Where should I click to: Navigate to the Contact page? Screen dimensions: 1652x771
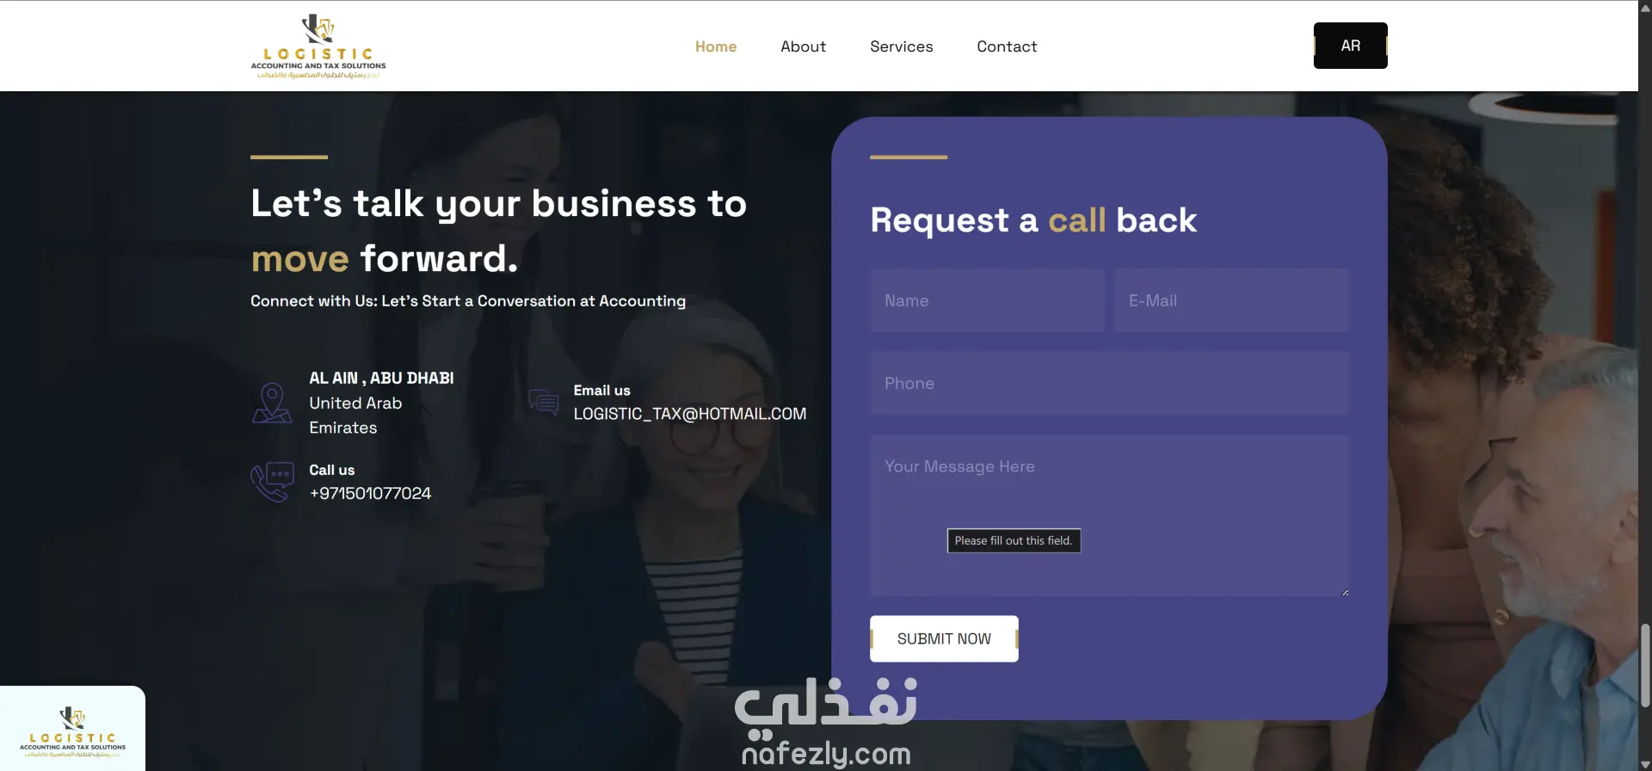(1007, 46)
